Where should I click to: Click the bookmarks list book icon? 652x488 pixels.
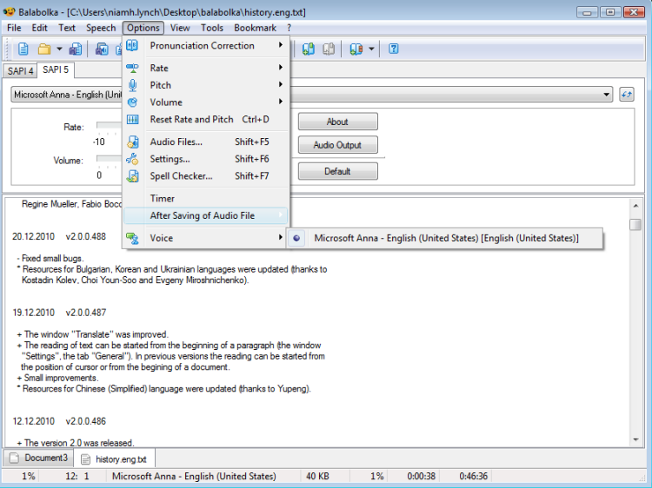(x=356, y=49)
